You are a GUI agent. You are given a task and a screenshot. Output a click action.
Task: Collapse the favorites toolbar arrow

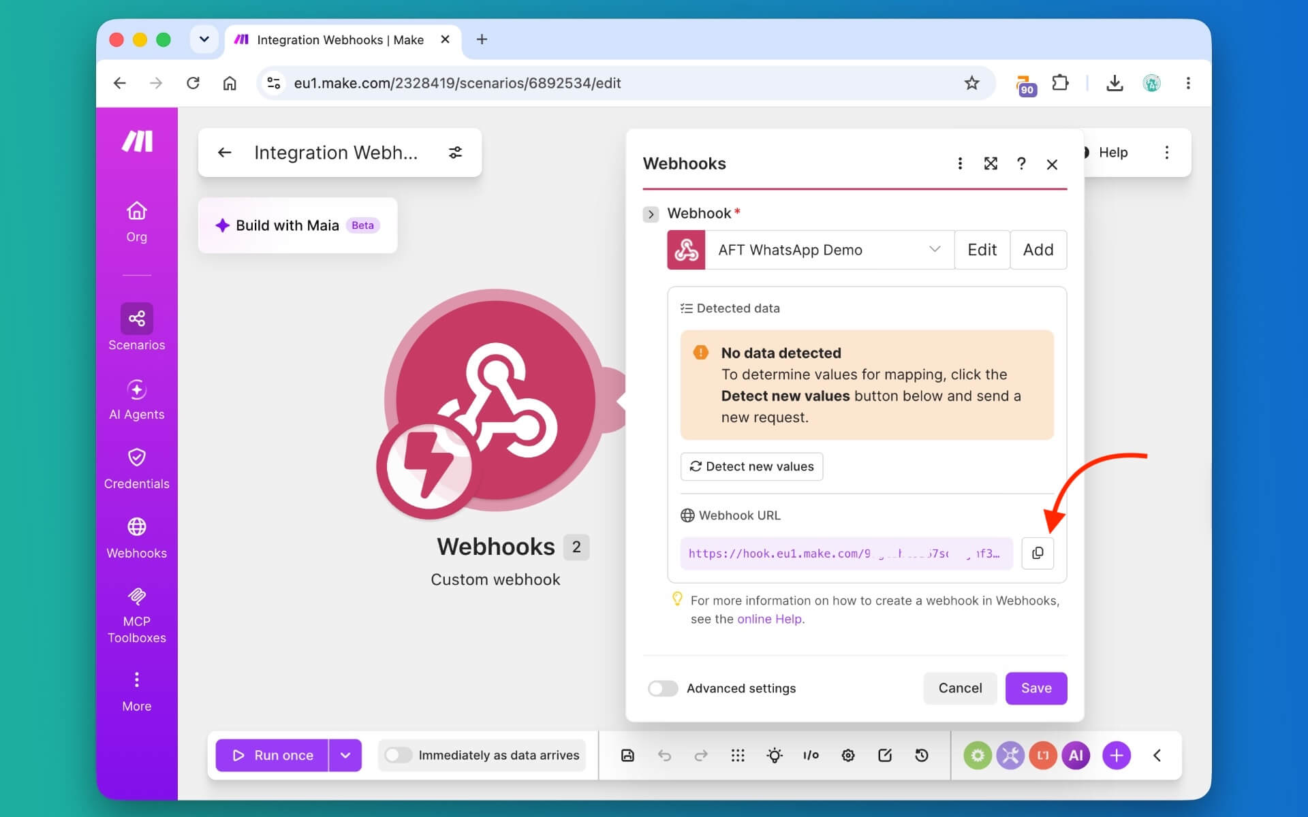1157,755
